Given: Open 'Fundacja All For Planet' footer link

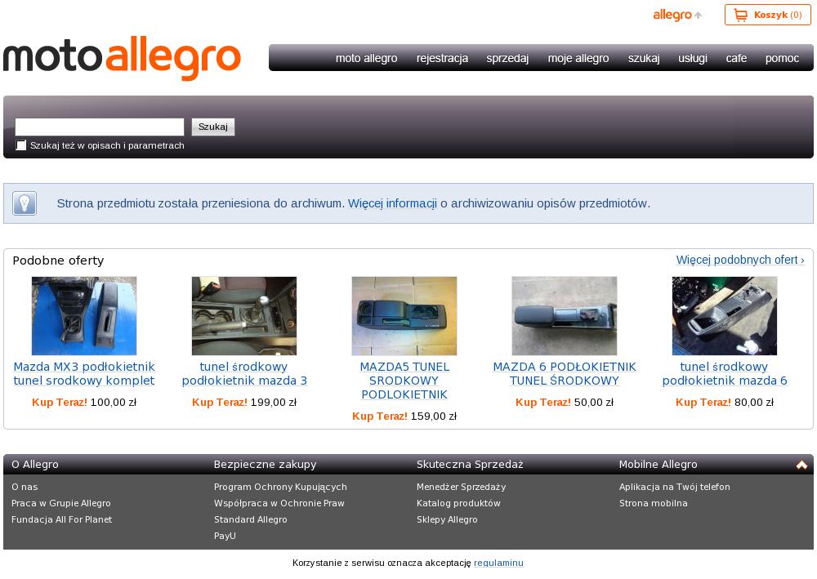Looking at the screenshot, I should coord(61,519).
